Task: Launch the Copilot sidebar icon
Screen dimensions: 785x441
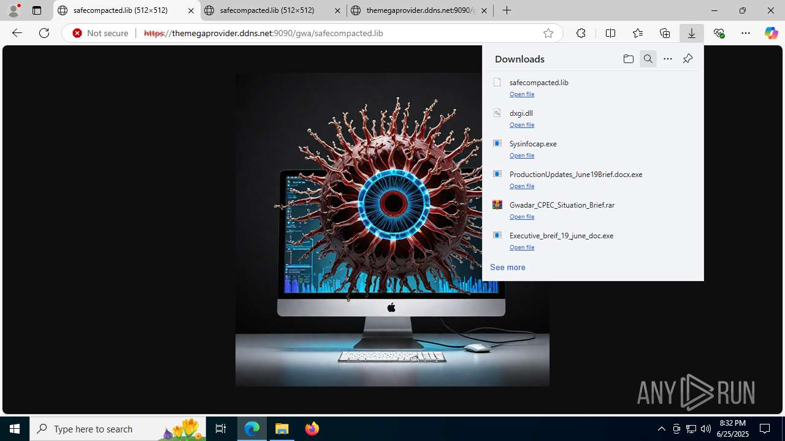Action: coord(771,33)
